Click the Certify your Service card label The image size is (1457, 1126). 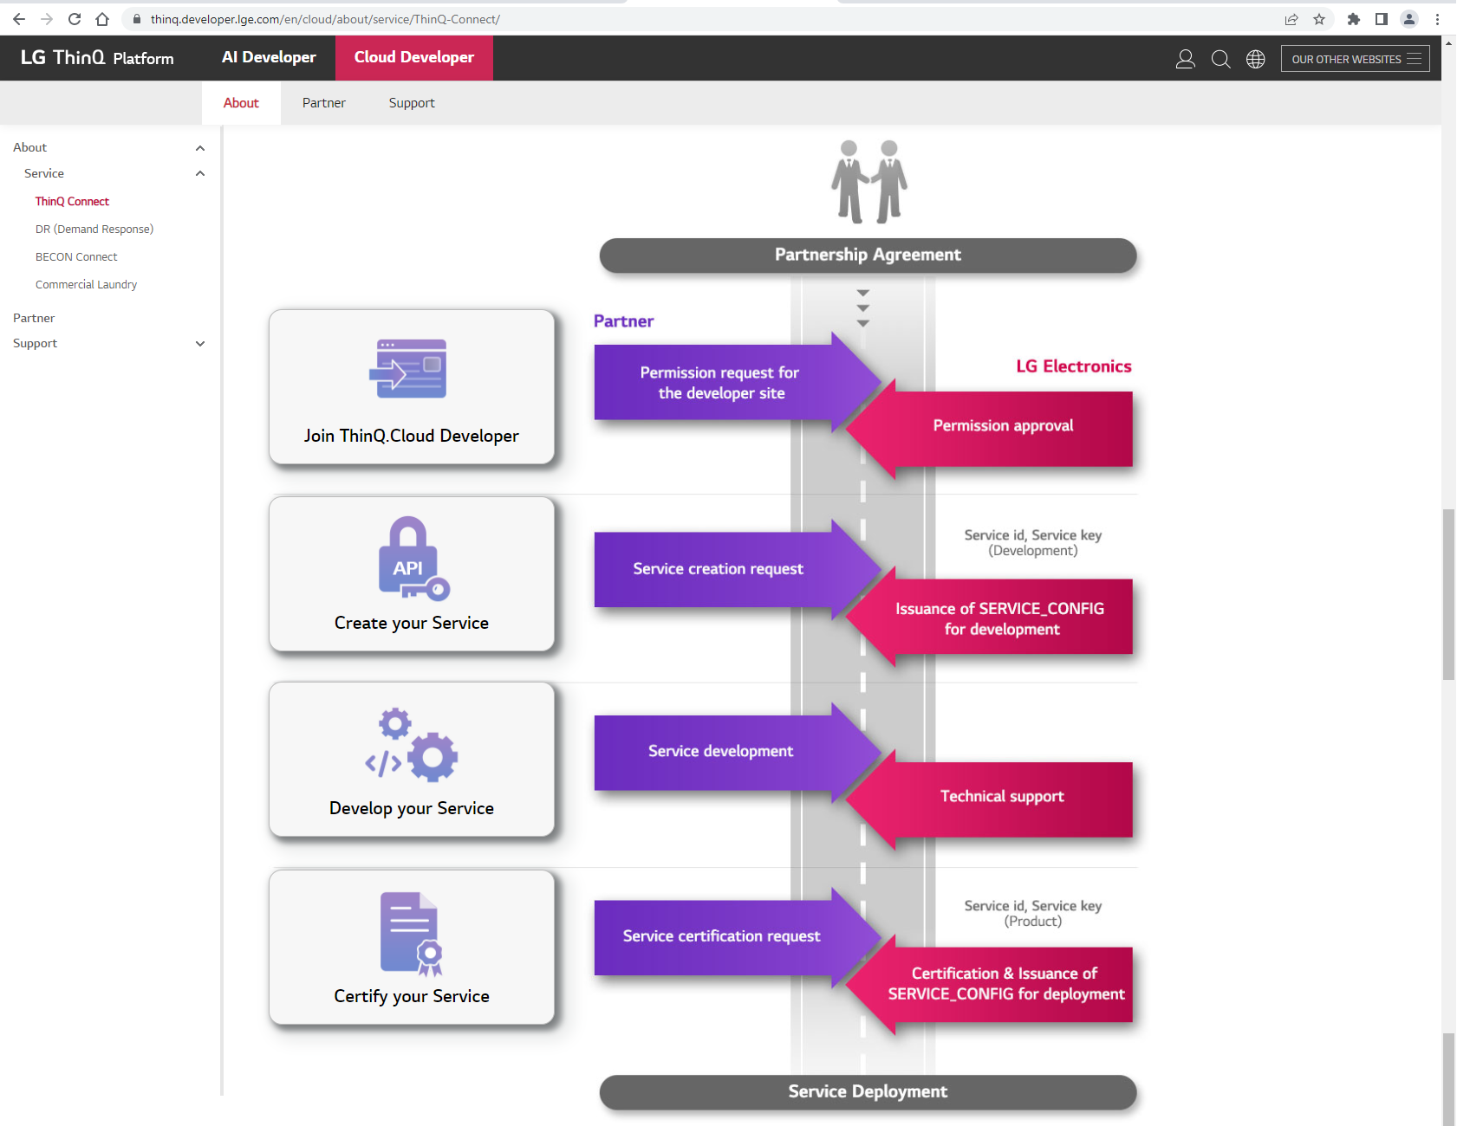pyautogui.click(x=412, y=996)
